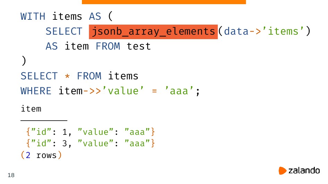
Task: Click the first result row with id 1
Action: (90, 132)
